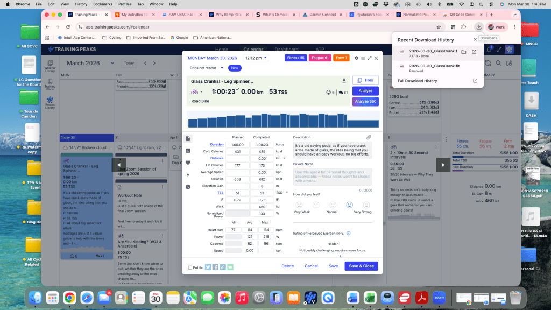The height and width of the screenshot is (310, 551).
Task: Click the Analyze 360 button
Action: pyautogui.click(x=365, y=102)
